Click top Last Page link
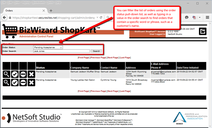Image resolution: width=212 pixels, height=128 pixels. pyautogui.click(x=125, y=58)
